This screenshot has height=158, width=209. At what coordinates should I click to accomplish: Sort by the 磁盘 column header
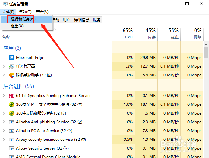click(169, 34)
